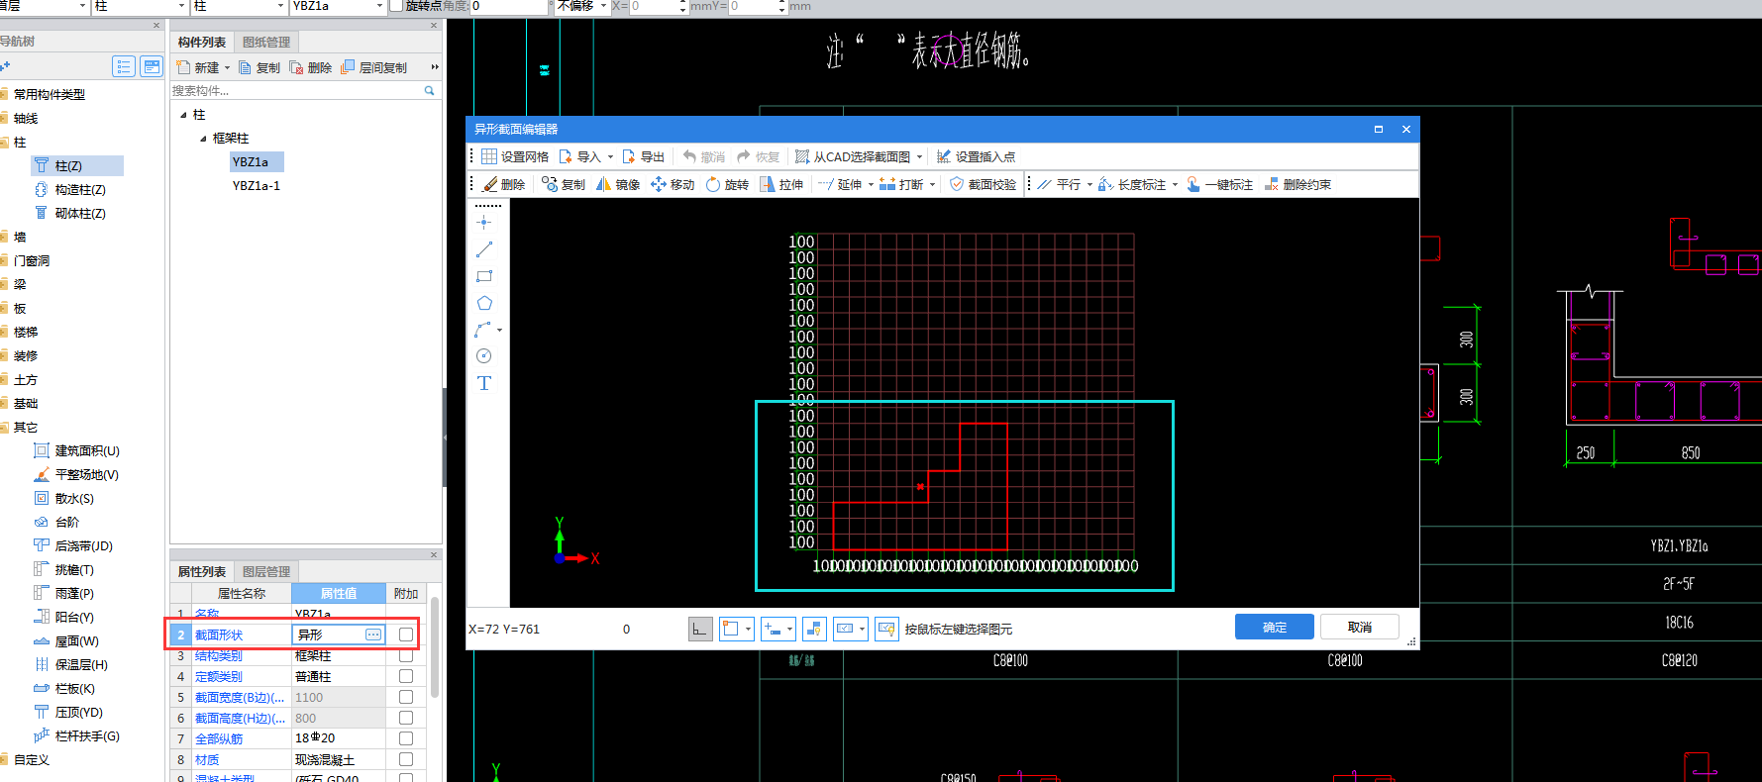Select the line drawing tool
The width and height of the screenshot is (1762, 782).
point(484,249)
